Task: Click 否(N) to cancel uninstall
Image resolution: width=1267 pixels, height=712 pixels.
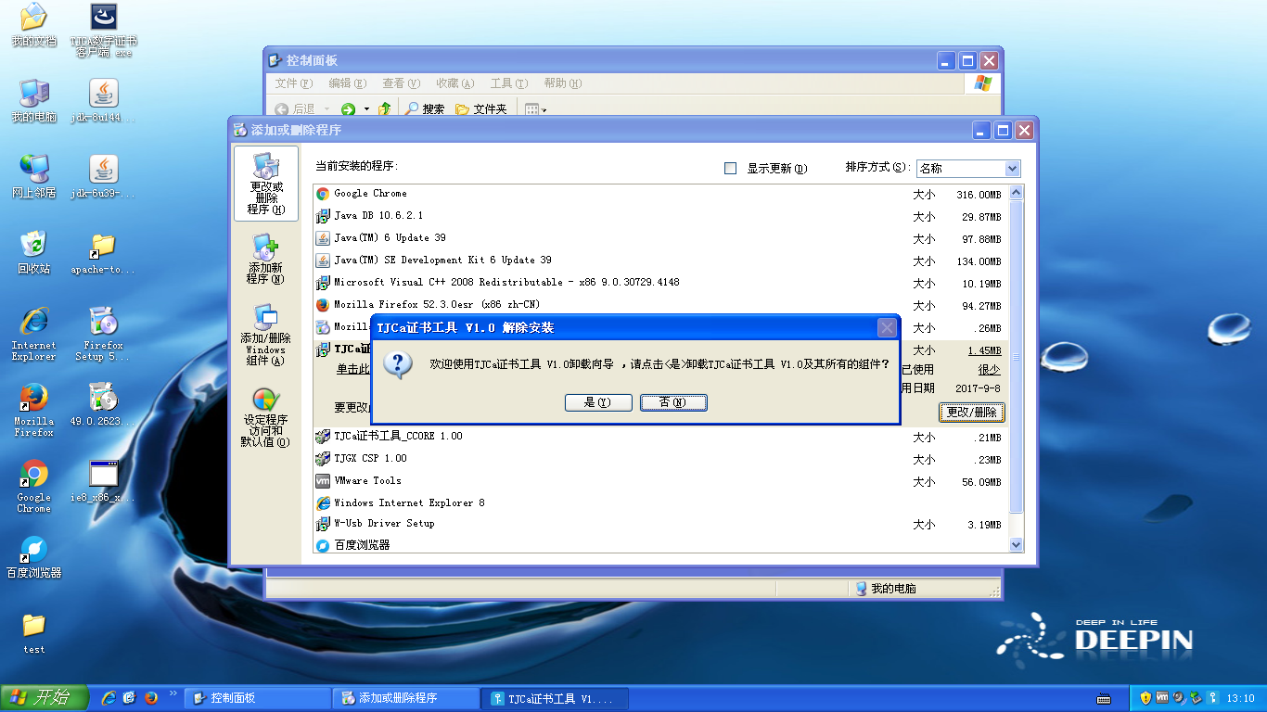Action: [673, 402]
